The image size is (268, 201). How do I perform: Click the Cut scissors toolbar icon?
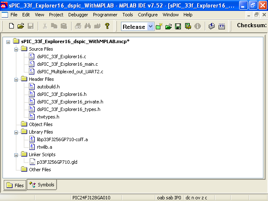tap(45, 26)
